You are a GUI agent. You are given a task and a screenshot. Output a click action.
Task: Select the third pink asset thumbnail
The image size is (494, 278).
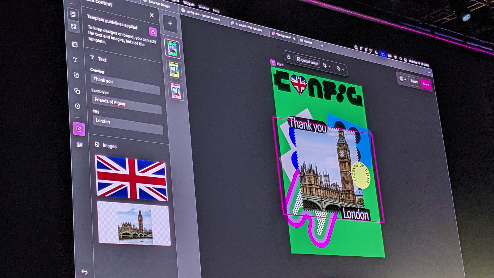[176, 91]
